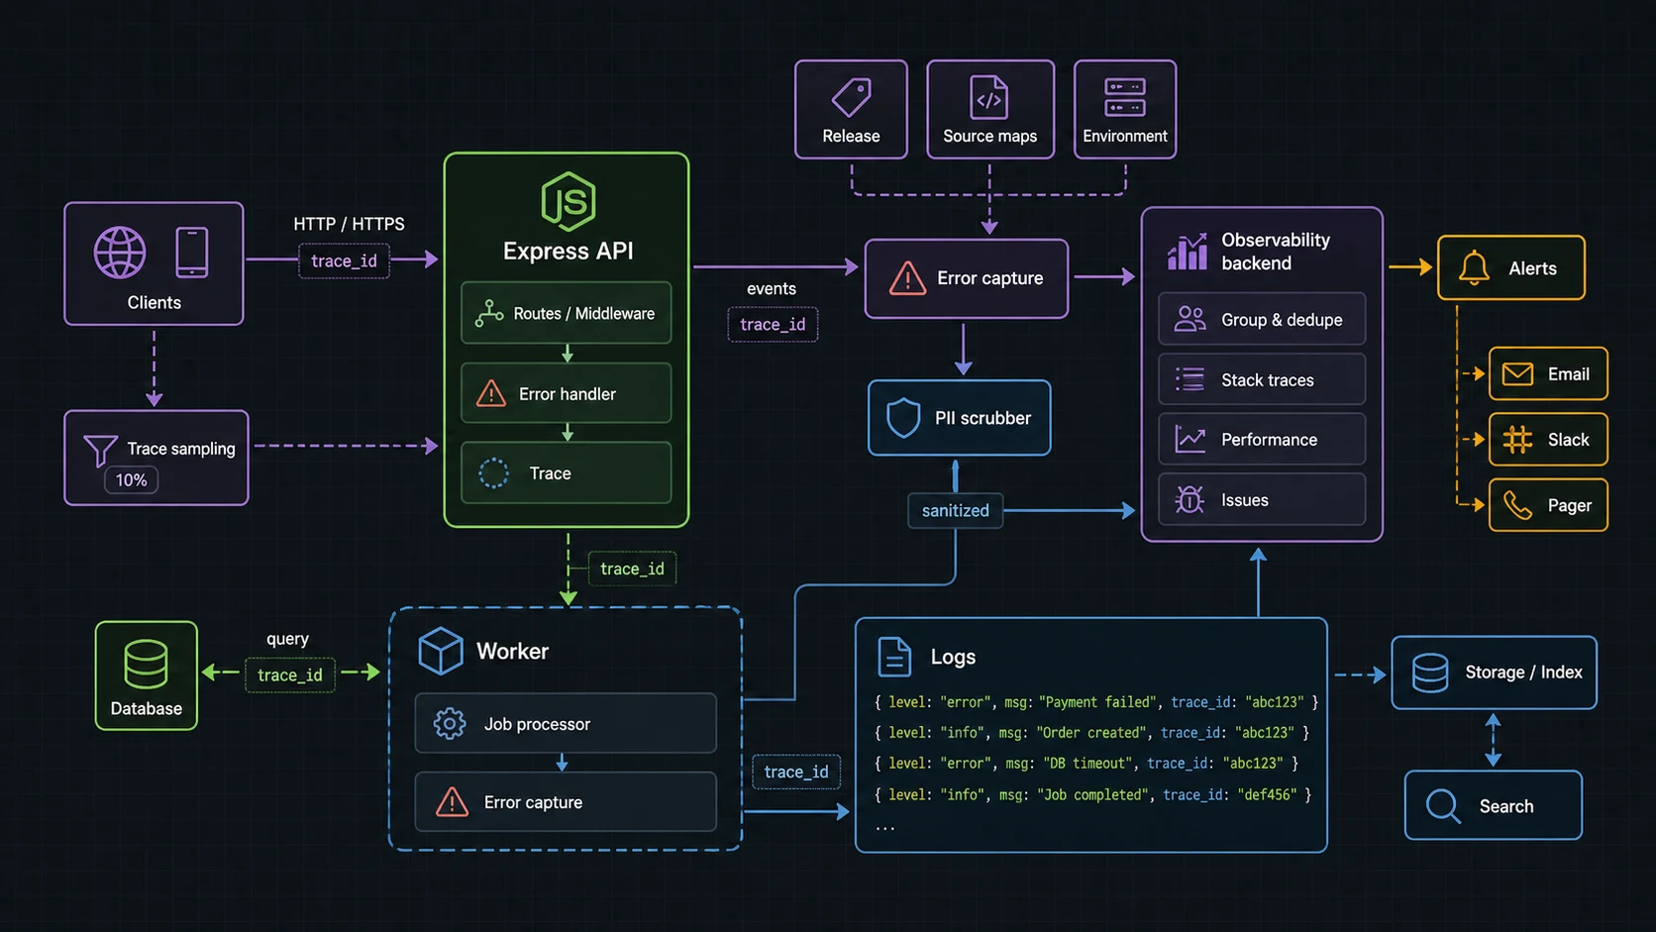1656x932 pixels.
Task: Click the "Performance" label
Action: [1269, 440]
